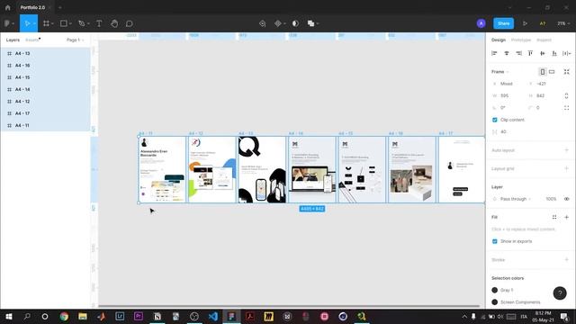Select the Move tool

pos(27,23)
